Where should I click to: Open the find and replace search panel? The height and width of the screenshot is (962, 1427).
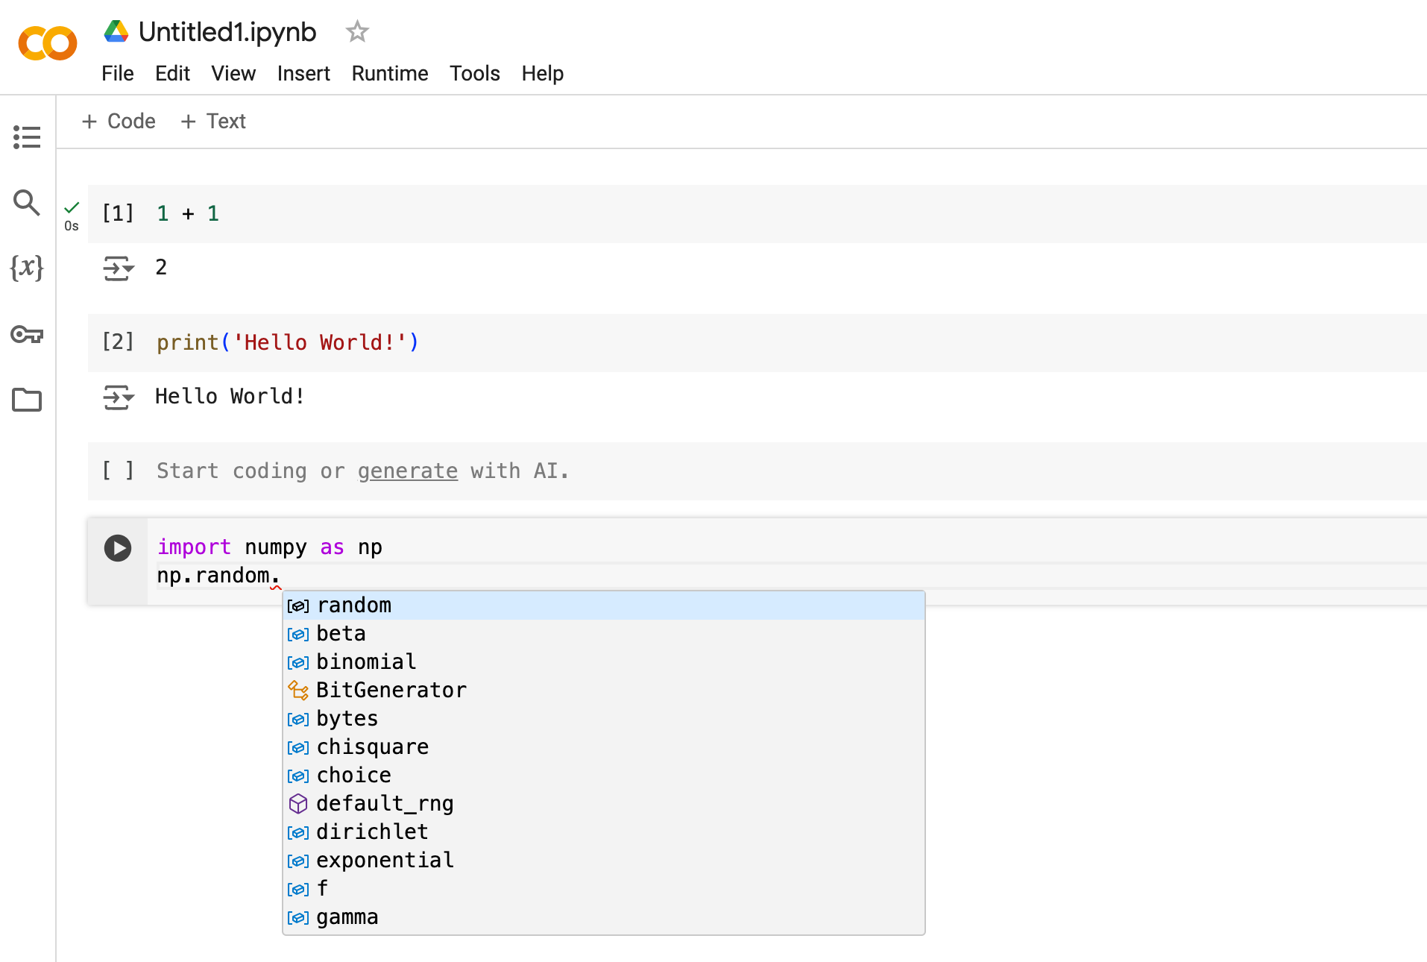(x=27, y=202)
